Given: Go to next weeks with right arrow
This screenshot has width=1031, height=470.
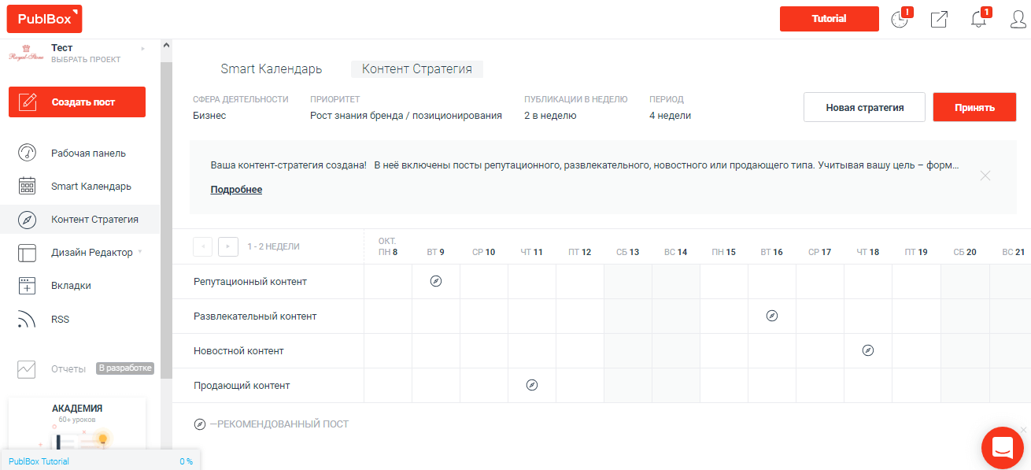Looking at the screenshot, I should (x=227, y=246).
